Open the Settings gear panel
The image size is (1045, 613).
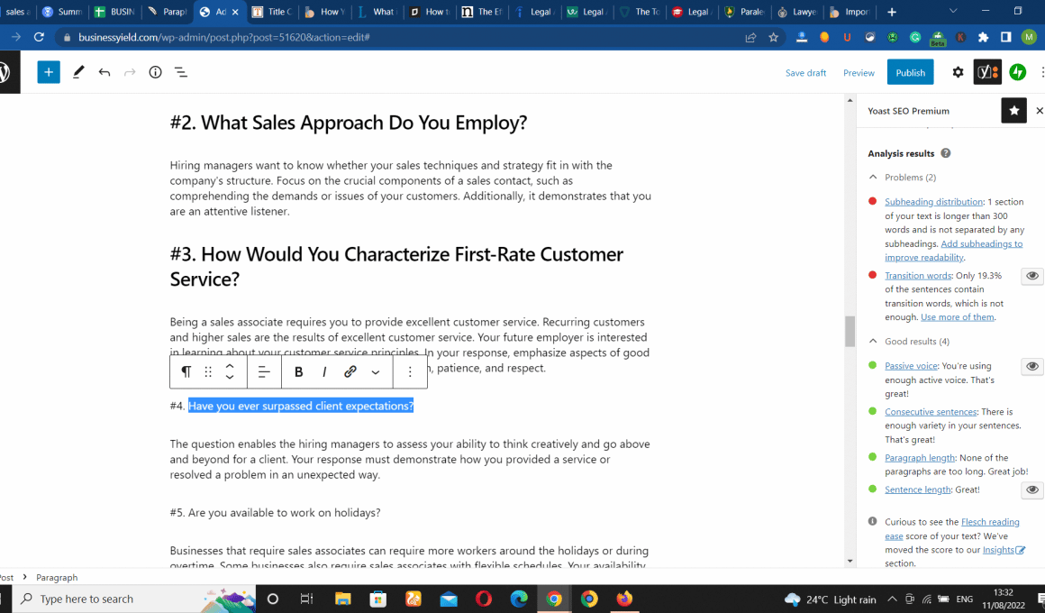point(958,72)
